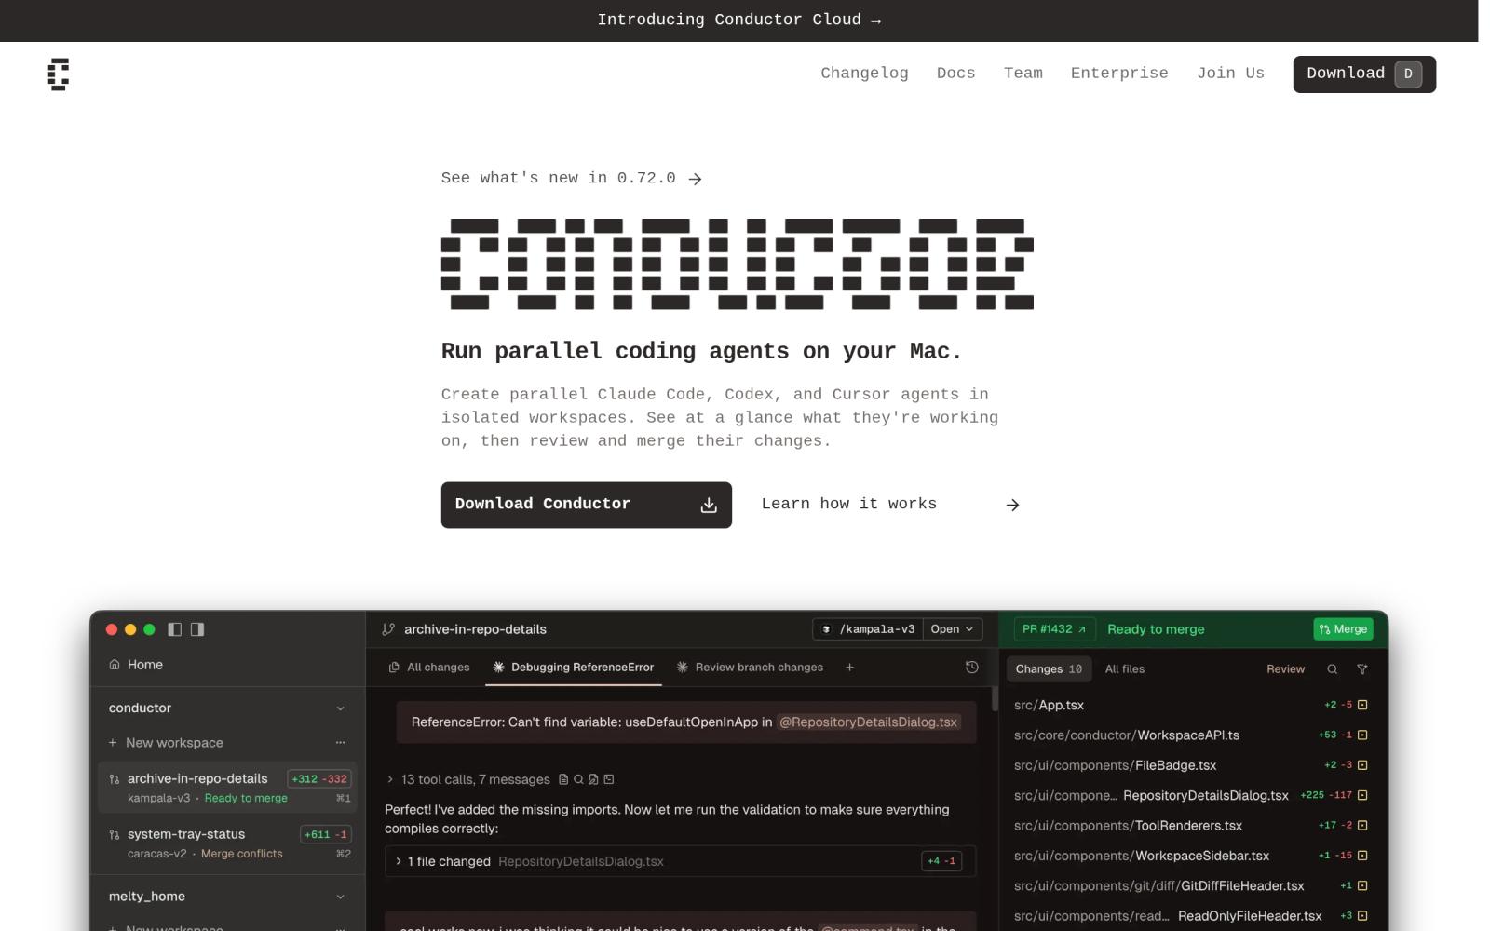1490x931 pixels.
Task: Select the Debugging ReferenceError tab
Action: [x=574, y=668]
